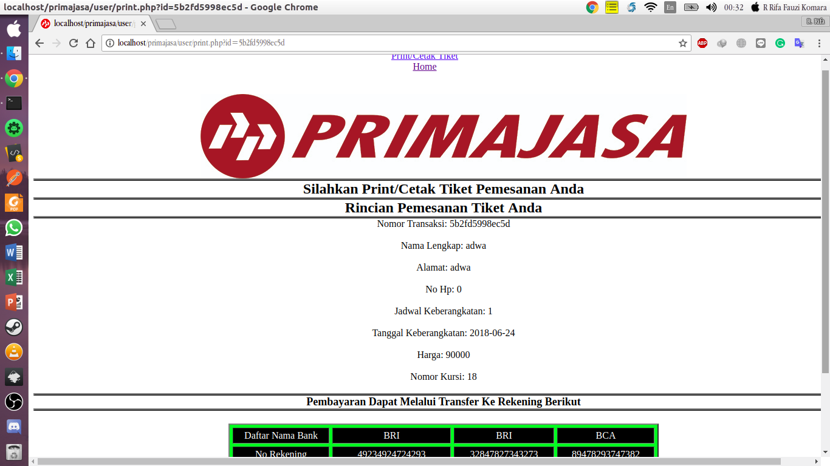
Task: Bookmark this page with the star icon
Action: click(x=683, y=43)
